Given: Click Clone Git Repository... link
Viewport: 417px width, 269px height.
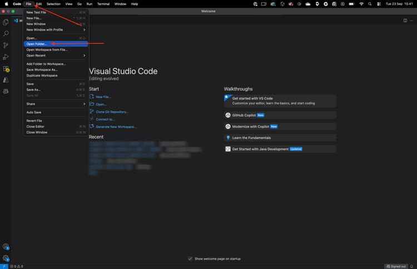Looking at the screenshot, I should (112, 112).
